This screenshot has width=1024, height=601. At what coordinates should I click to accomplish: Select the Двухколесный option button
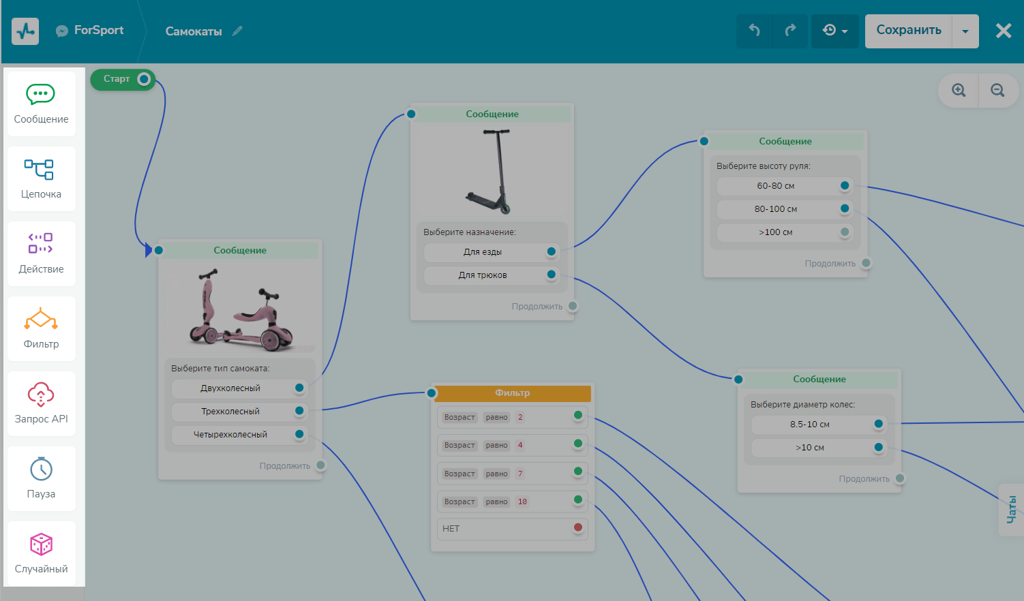(x=230, y=388)
